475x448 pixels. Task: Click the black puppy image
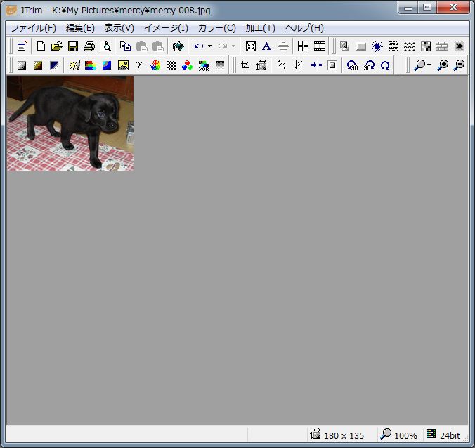[70, 123]
